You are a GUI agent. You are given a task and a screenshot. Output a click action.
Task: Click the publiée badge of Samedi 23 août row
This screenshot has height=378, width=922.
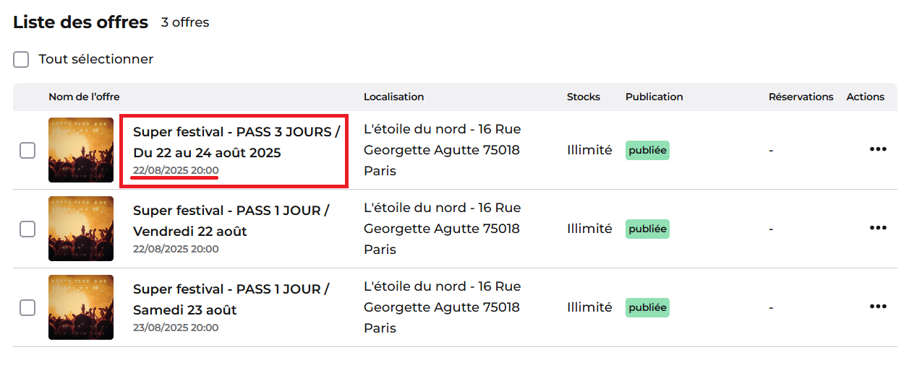click(647, 307)
